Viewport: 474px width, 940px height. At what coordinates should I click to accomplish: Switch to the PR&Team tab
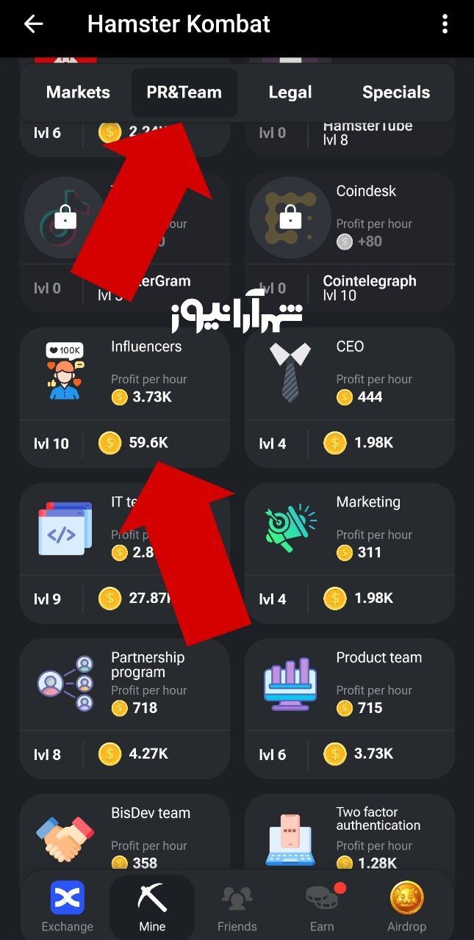[x=184, y=93]
